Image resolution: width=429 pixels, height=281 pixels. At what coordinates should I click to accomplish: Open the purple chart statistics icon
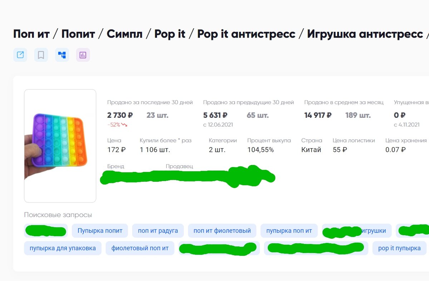(x=83, y=55)
